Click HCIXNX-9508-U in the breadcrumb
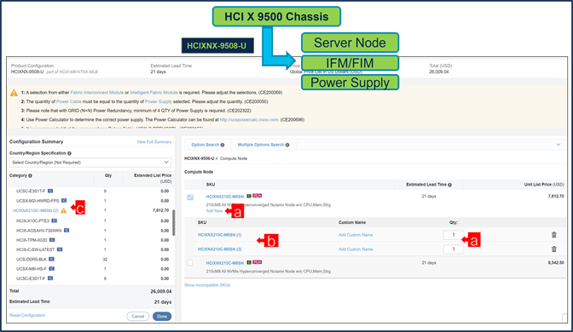 (200, 158)
